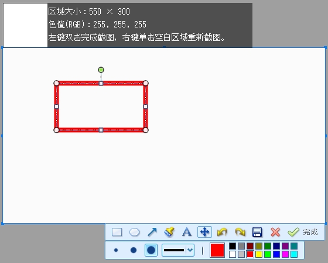
Task: Pick the yellow color swatch
Action: coord(259,254)
